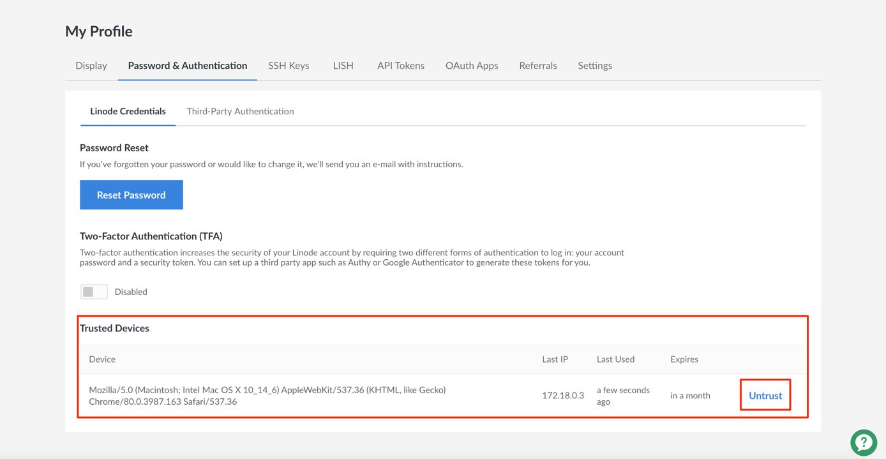Open the help support chat icon
This screenshot has height=459, width=886.
coord(863,442)
